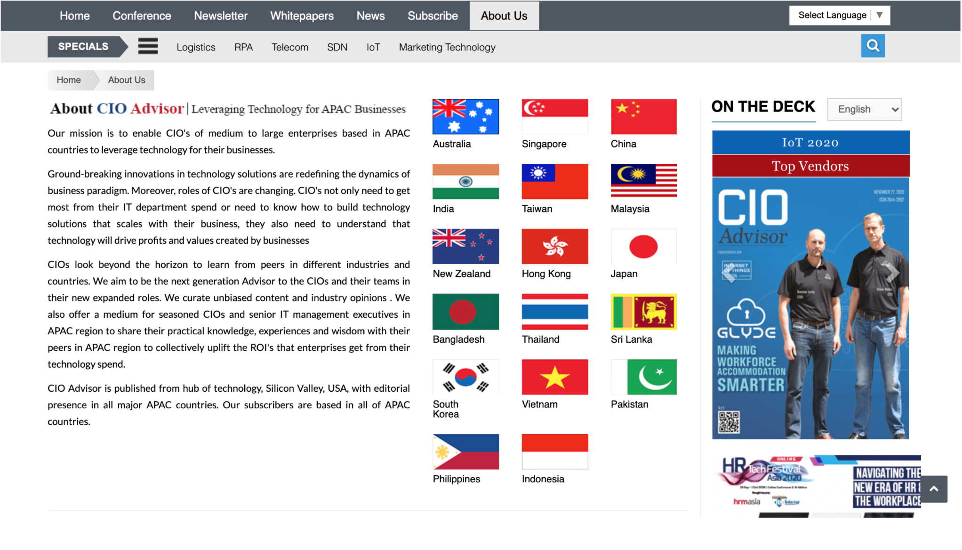
Task: Click the ON THE DECK heading
Action: 763,107
